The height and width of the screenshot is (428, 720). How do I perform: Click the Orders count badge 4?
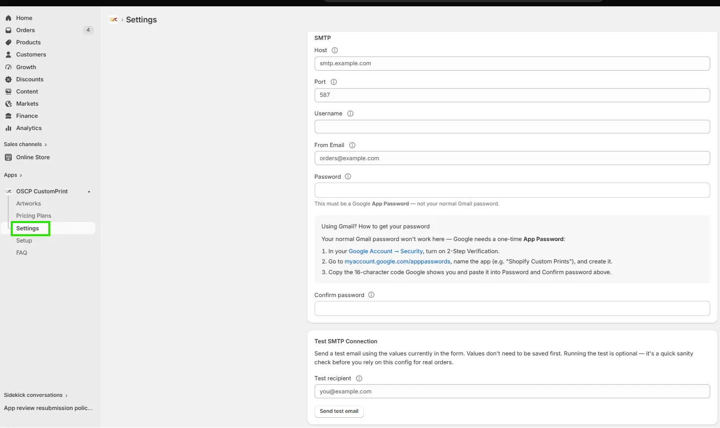coord(88,30)
